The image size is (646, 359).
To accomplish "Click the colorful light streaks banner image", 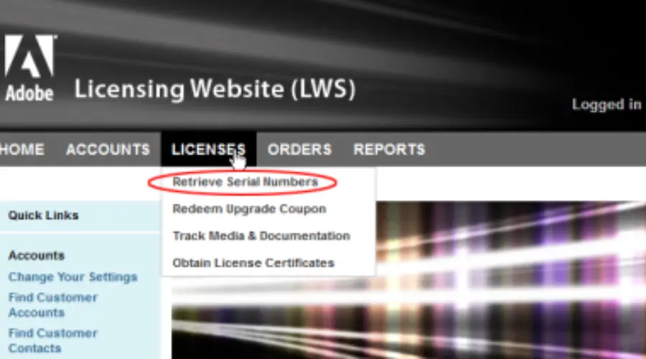I will tap(408, 280).
